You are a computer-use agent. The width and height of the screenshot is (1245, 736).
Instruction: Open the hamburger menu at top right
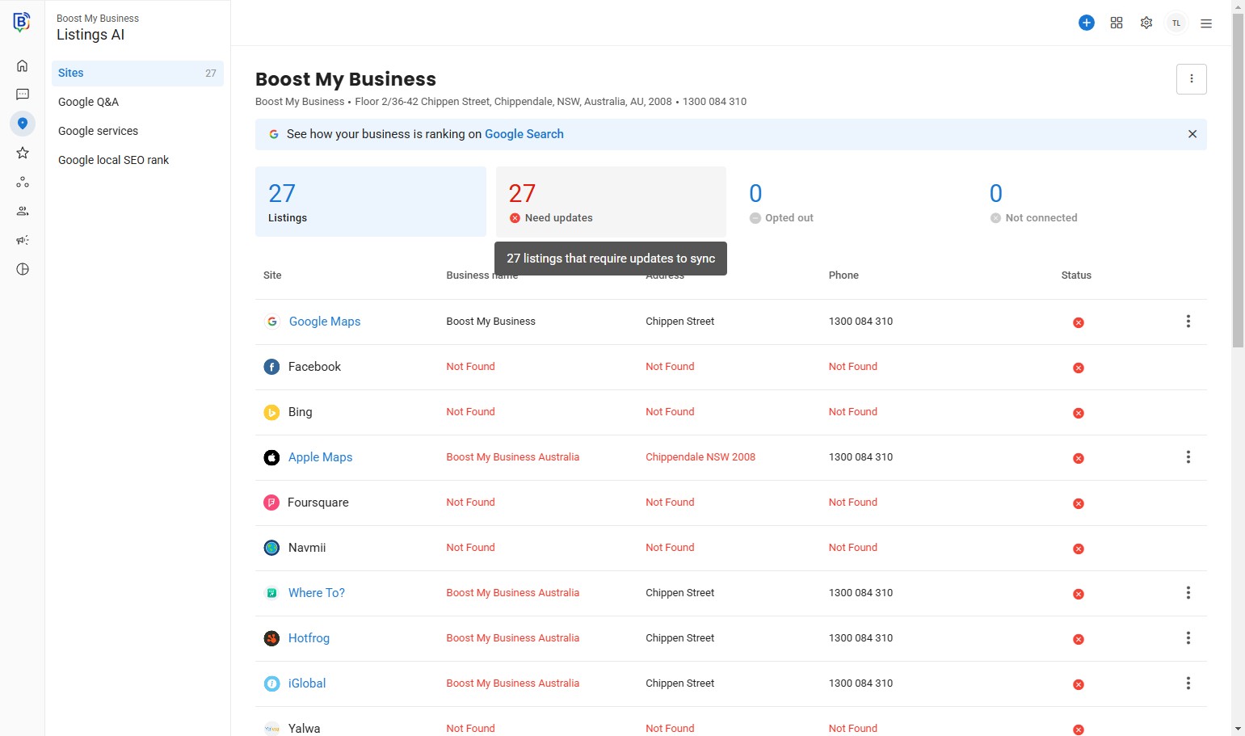coord(1206,23)
